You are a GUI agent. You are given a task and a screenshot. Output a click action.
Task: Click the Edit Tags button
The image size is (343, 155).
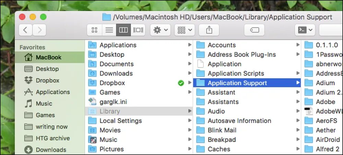[x=254, y=30]
